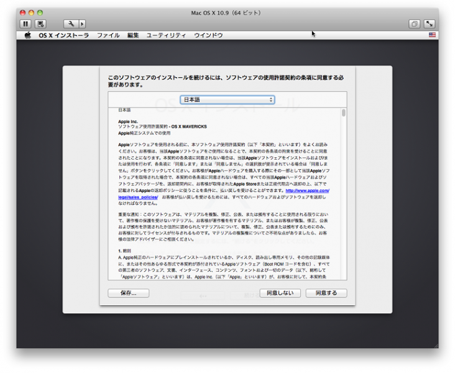Screen dimensions: 455x373
Task: Click the US flag input source icon
Action: click(x=432, y=35)
